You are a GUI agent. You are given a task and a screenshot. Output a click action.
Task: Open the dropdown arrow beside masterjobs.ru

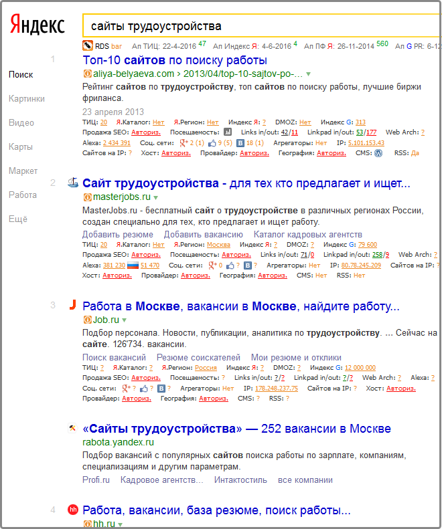point(156,198)
